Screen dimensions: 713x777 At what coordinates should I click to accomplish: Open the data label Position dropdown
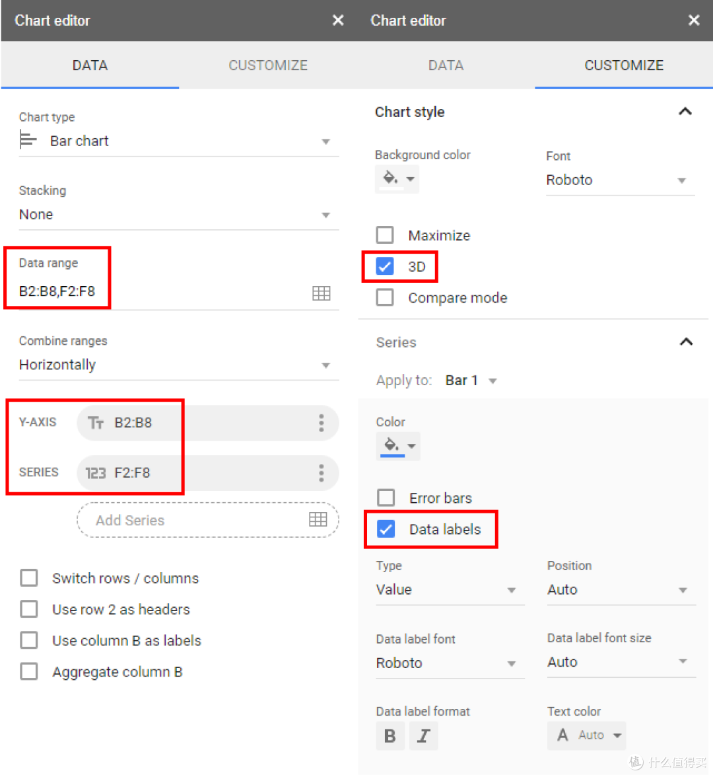click(x=621, y=589)
